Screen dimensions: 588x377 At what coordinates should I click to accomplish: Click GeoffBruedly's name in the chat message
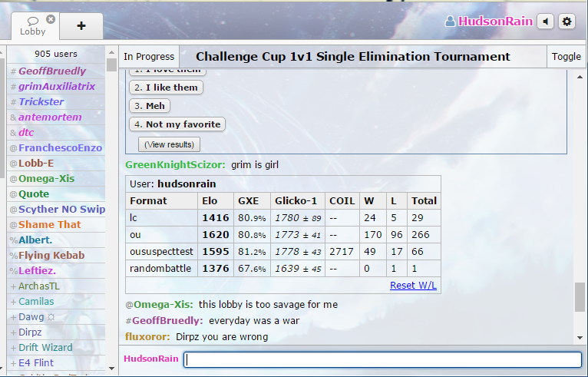pos(167,321)
